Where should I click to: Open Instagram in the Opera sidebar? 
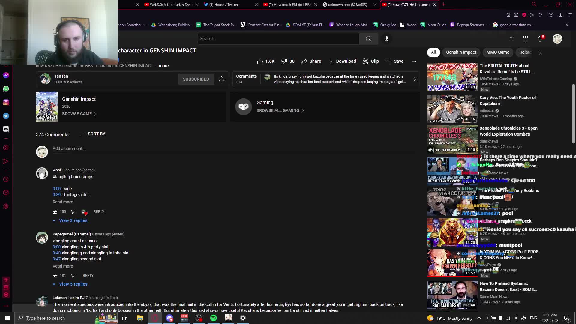[6, 102]
